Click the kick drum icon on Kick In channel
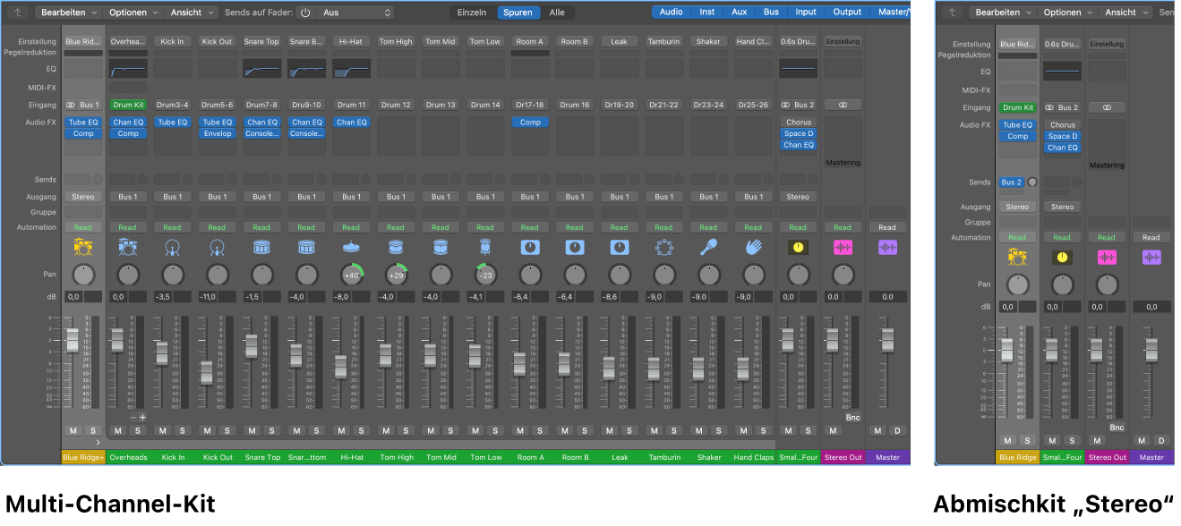The width and height of the screenshot is (1181, 526). pos(172,249)
